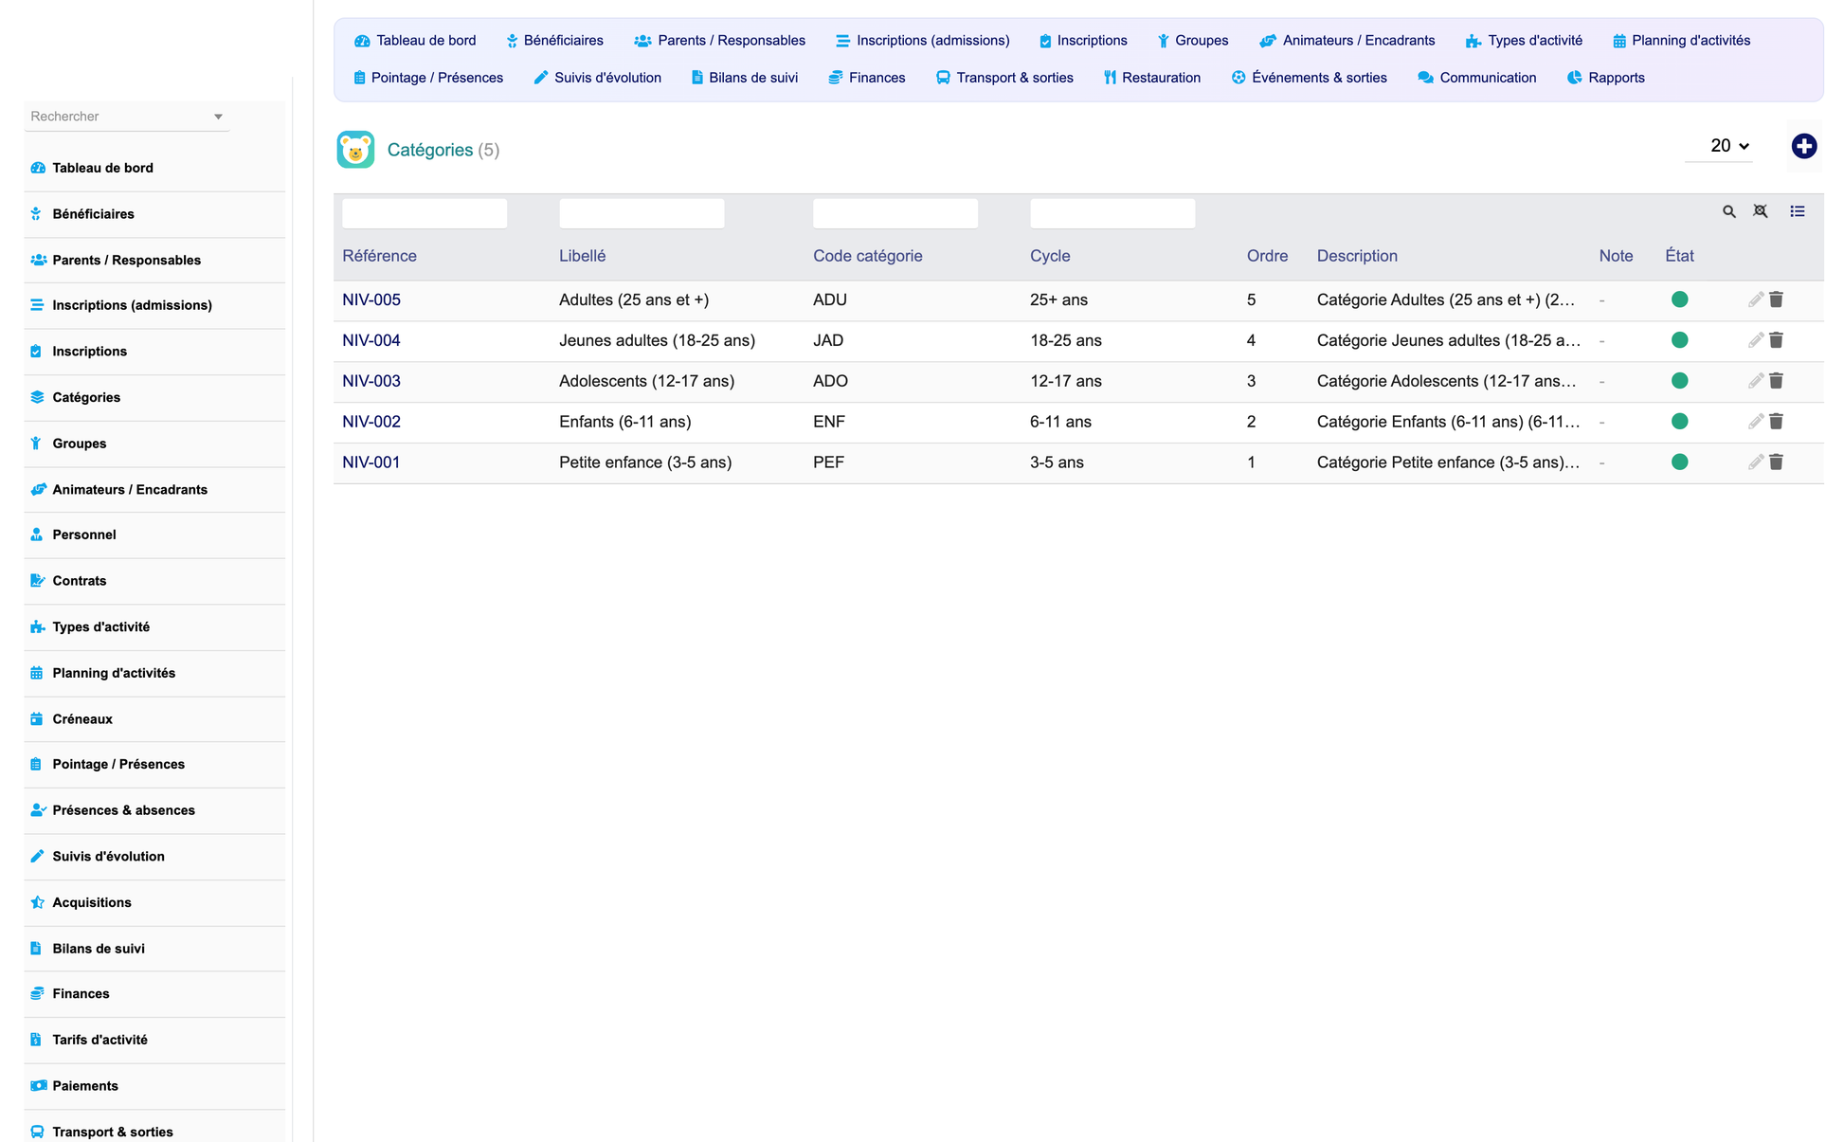
Task: Click the Présences & absences sidebar icon
Action: (x=39, y=810)
